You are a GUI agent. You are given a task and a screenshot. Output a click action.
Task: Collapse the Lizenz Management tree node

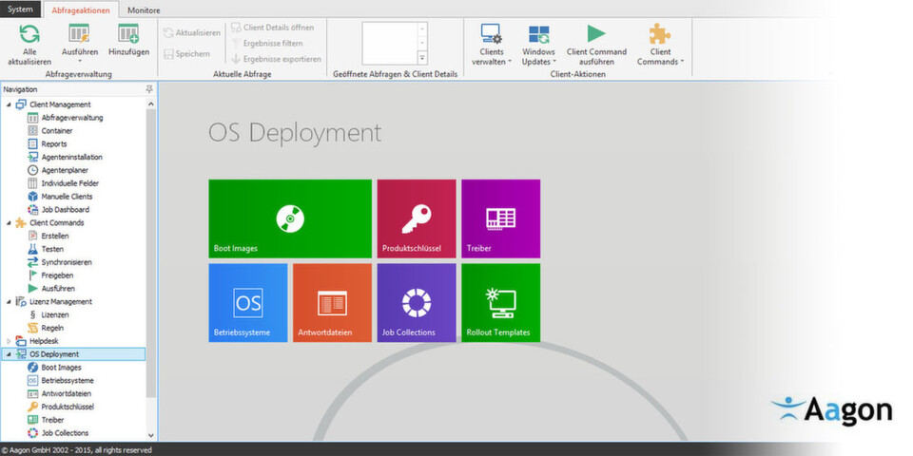click(x=9, y=302)
